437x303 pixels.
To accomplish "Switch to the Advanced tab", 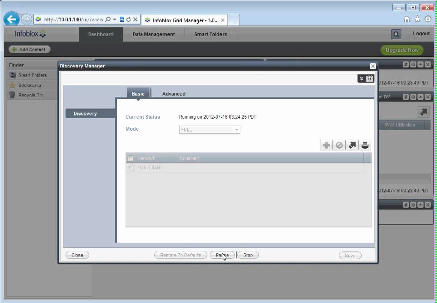I will pos(174,94).
